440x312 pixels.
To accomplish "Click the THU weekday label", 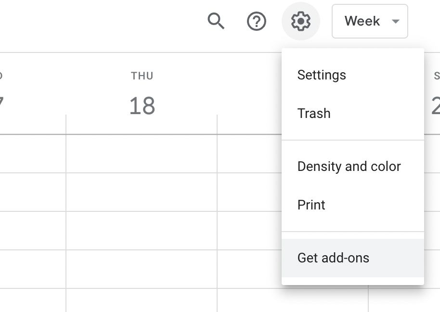I will click(142, 76).
